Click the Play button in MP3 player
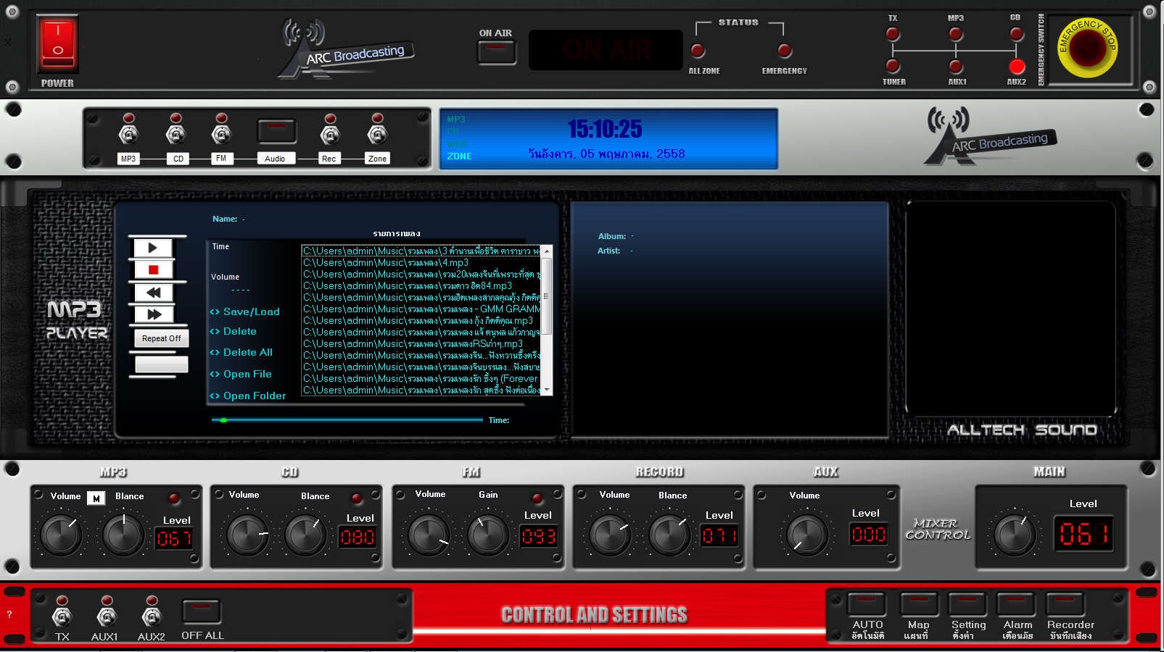 click(153, 248)
